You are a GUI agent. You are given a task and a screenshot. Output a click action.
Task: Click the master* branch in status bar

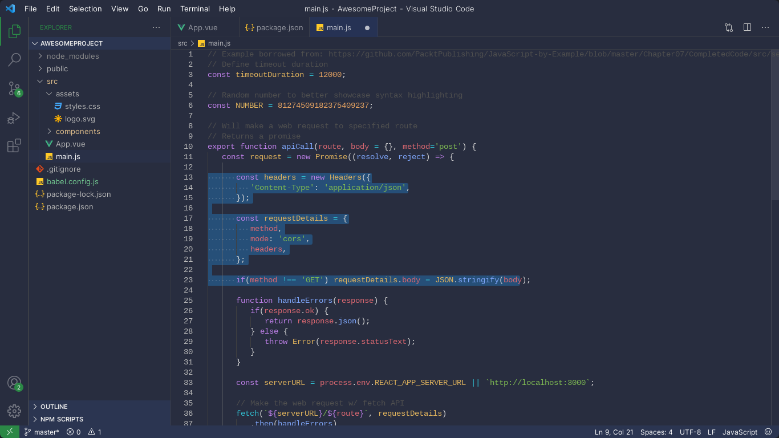pyautogui.click(x=42, y=432)
